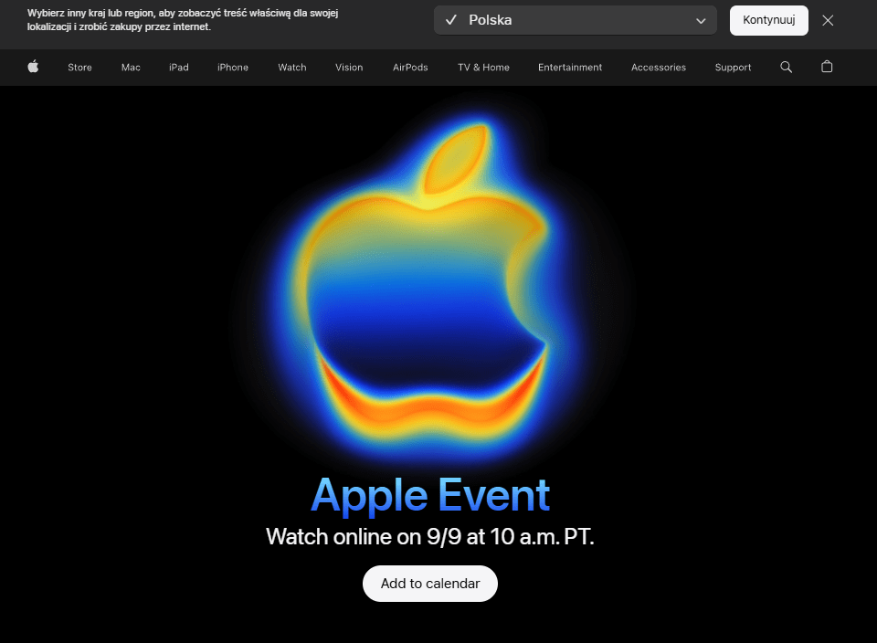Open the search magnifier icon

click(786, 67)
